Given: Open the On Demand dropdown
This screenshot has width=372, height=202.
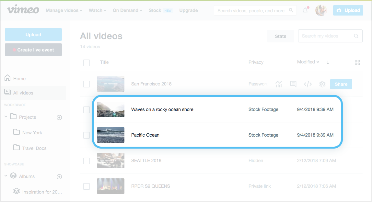Looking at the screenshot, I should click(x=127, y=10).
